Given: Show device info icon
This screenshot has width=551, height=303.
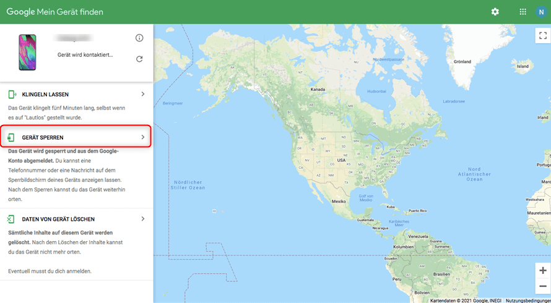Looking at the screenshot, I should coord(139,38).
